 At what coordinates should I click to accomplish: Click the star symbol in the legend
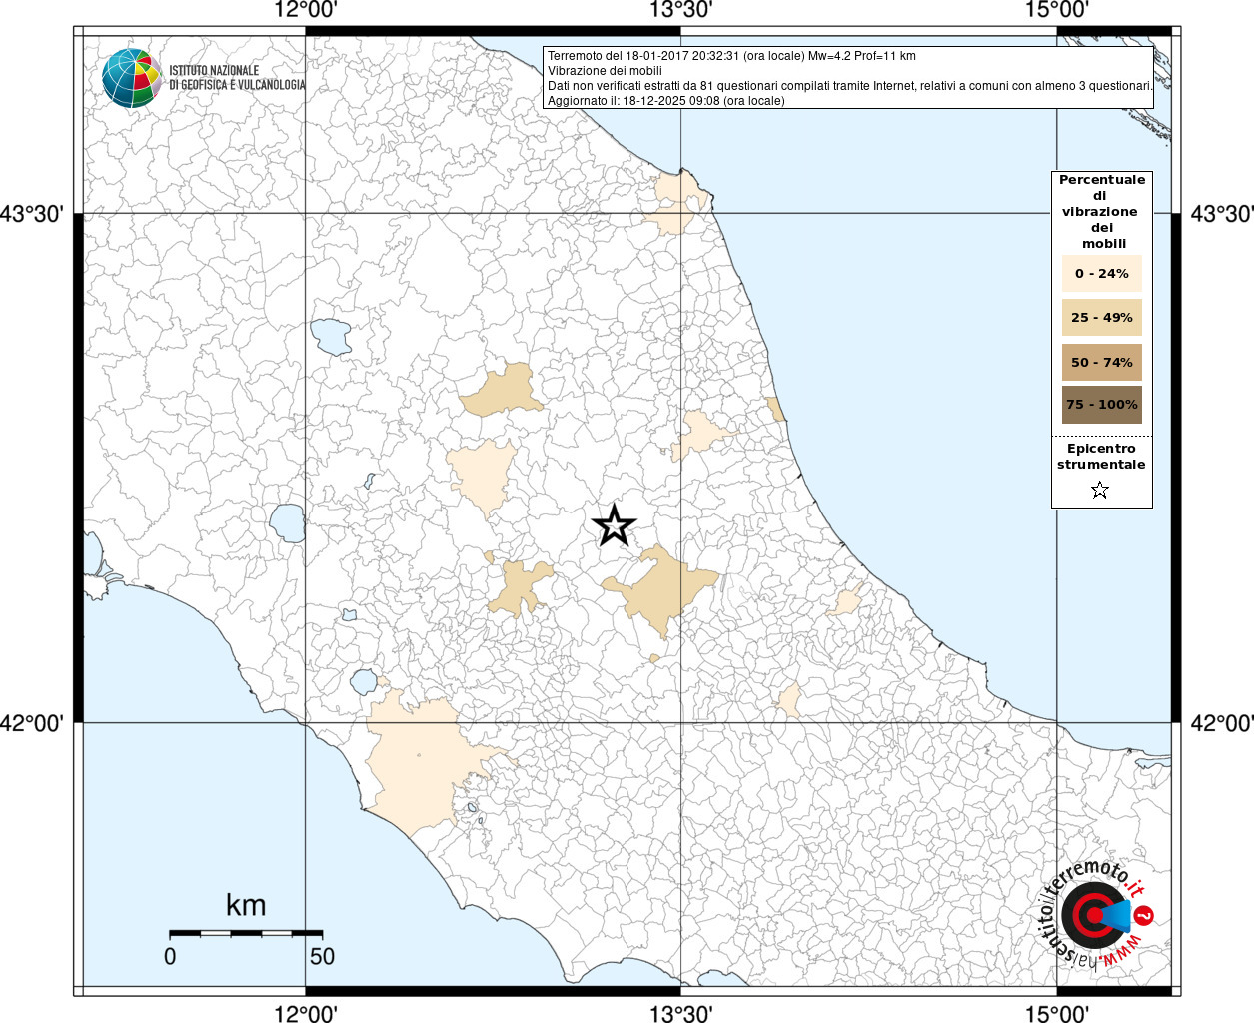pos(1100,490)
